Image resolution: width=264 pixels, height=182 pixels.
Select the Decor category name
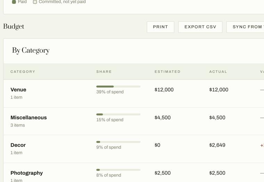click(x=18, y=145)
